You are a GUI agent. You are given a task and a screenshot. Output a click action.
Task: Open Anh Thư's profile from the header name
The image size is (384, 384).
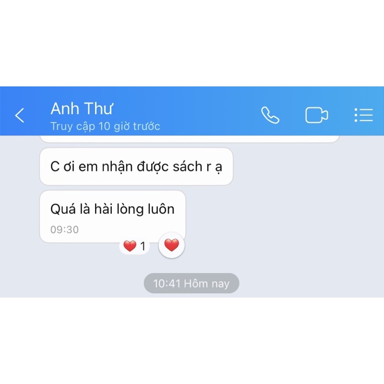pyautogui.click(x=82, y=108)
